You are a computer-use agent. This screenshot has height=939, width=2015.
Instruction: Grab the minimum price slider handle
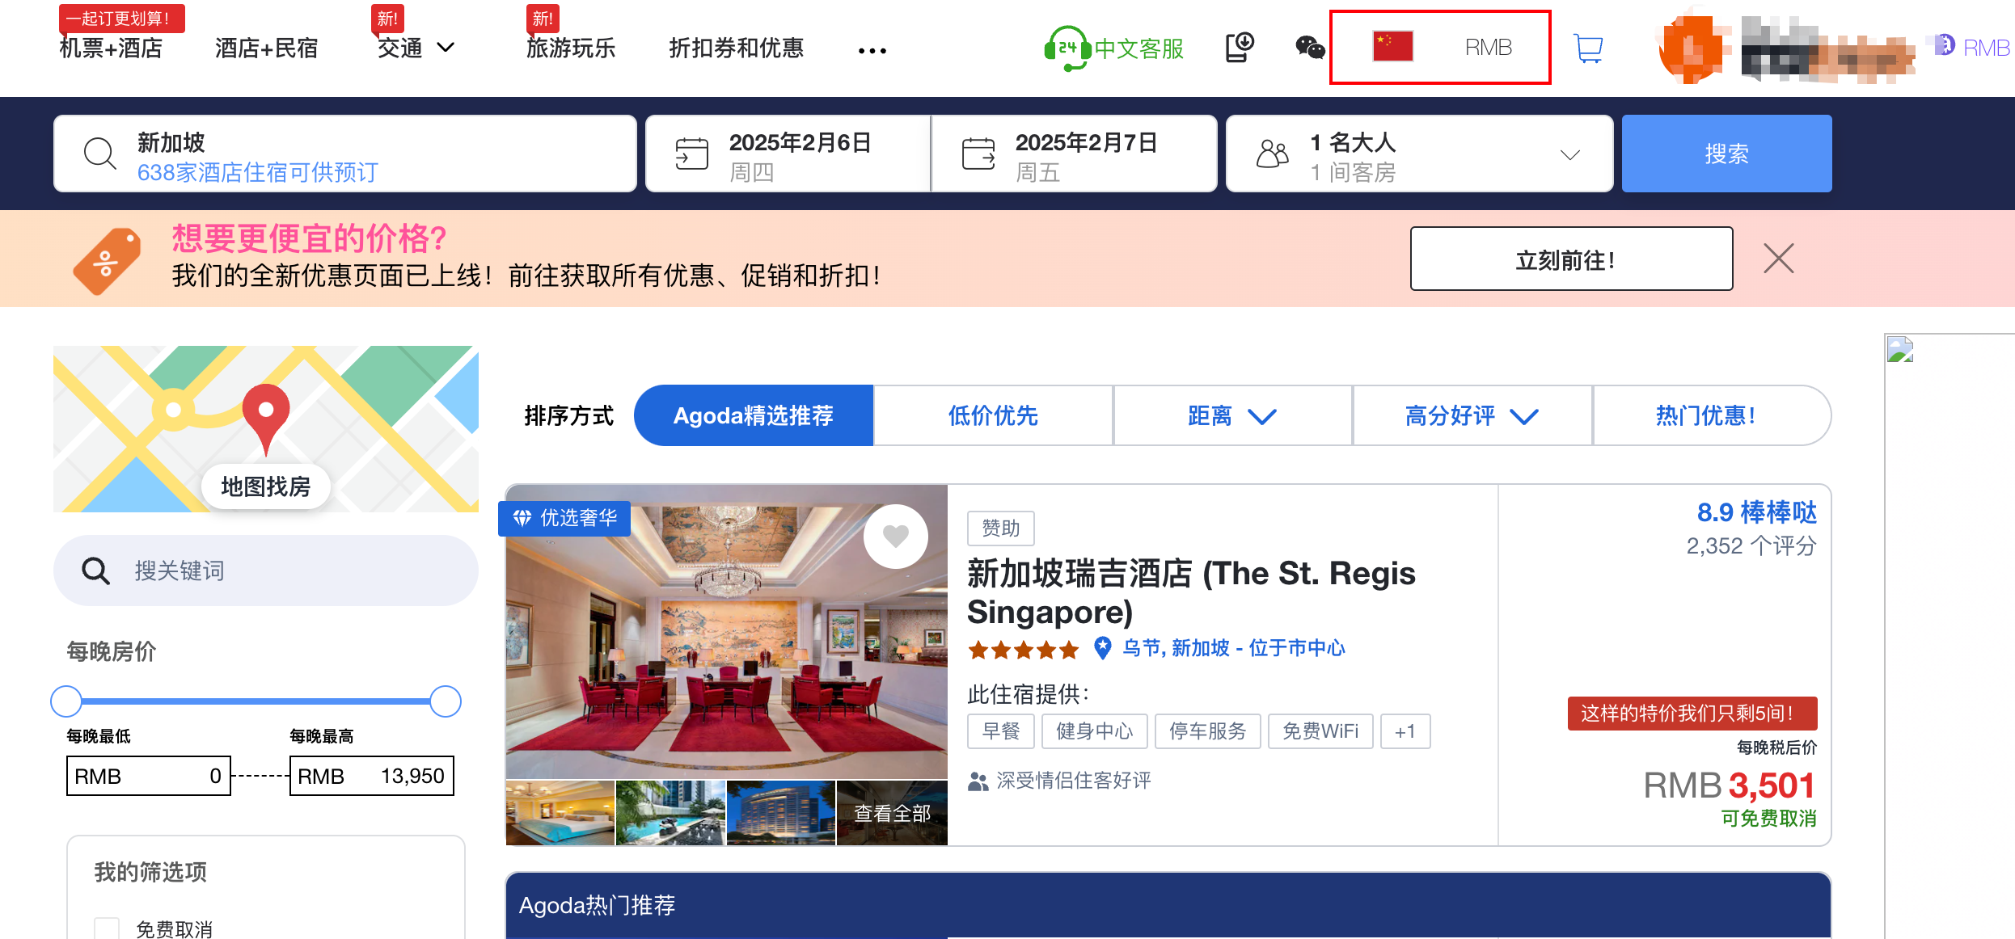tap(66, 701)
